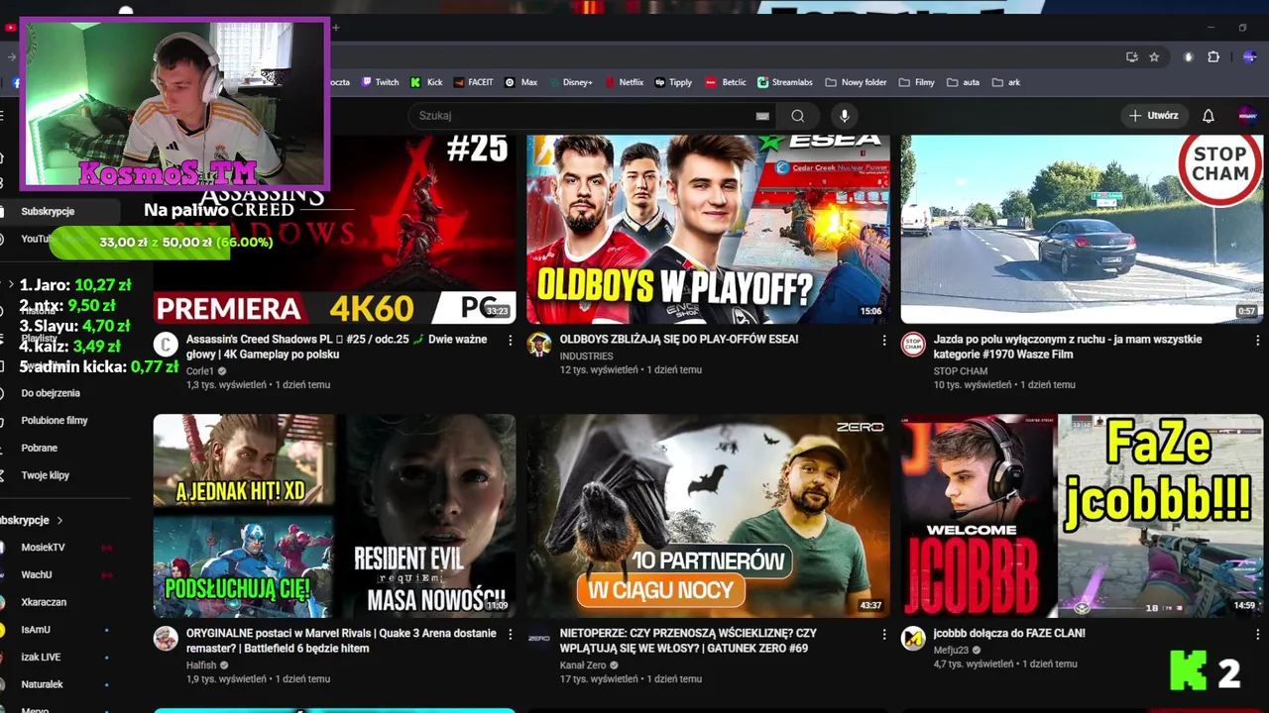Expand the ark bookmarks folder
The height and width of the screenshot is (713, 1269).
(1006, 82)
